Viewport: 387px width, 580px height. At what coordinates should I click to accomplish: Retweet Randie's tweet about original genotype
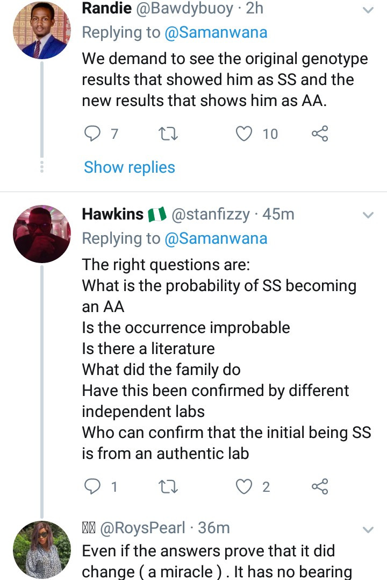169,133
